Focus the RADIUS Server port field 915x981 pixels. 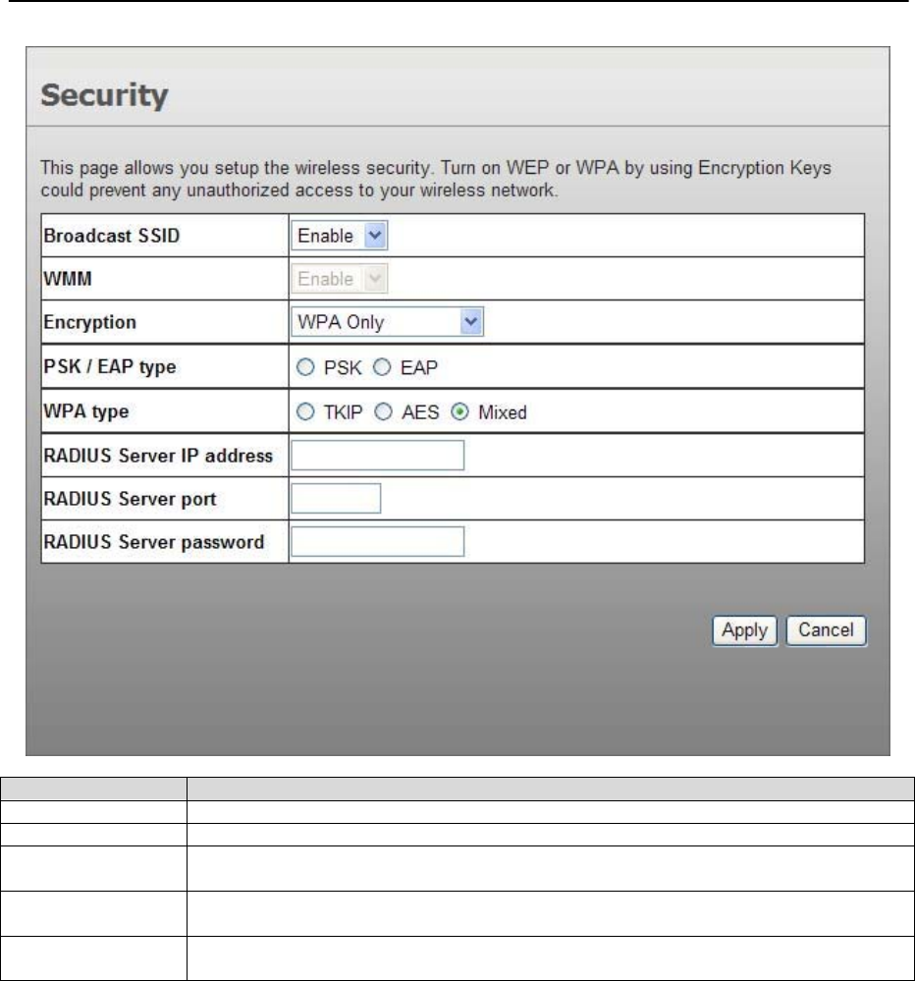335,499
